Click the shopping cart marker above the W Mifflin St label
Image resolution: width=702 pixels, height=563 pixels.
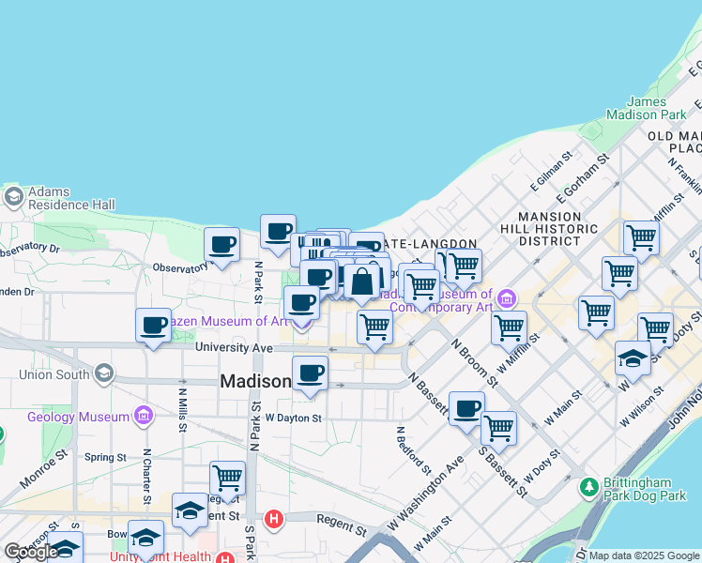pyautogui.click(x=509, y=329)
